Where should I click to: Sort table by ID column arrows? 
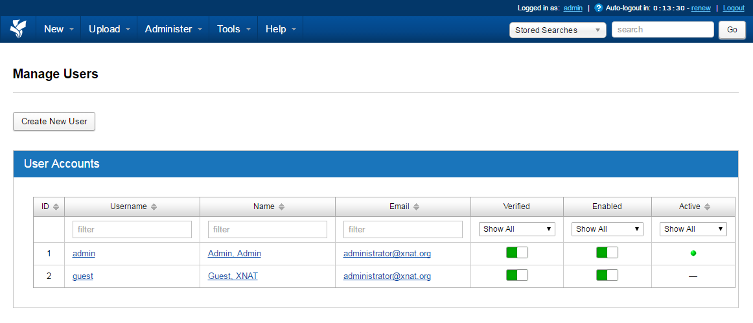tap(56, 207)
